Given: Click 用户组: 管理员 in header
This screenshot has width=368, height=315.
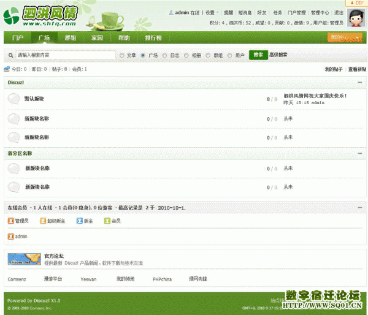Looking at the screenshot, I should pos(328,23).
